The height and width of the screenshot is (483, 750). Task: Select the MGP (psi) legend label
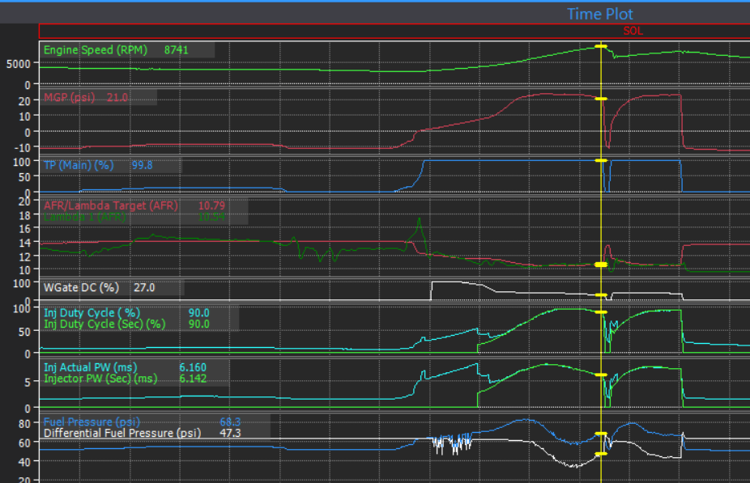pyautogui.click(x=70, y=98)
